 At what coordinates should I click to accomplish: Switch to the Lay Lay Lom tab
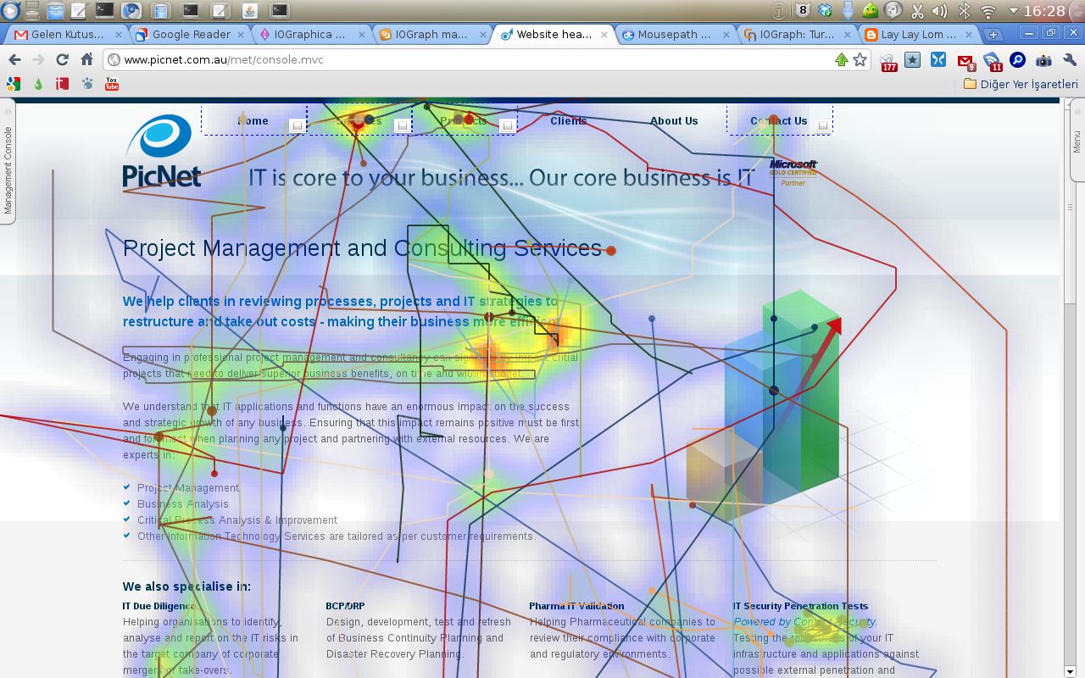[919, 35]
